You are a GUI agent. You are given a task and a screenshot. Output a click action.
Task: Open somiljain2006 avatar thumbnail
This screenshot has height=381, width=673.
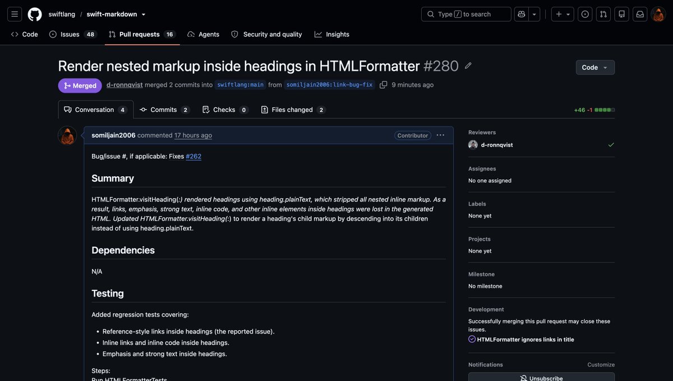67,135
